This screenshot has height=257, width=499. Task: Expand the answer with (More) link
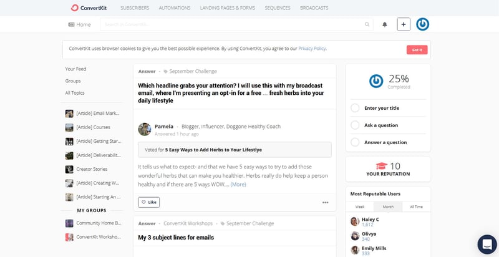click(238, 185)
